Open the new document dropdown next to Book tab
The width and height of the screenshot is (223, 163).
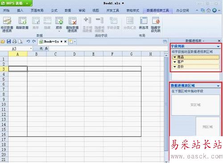[75, 42]
